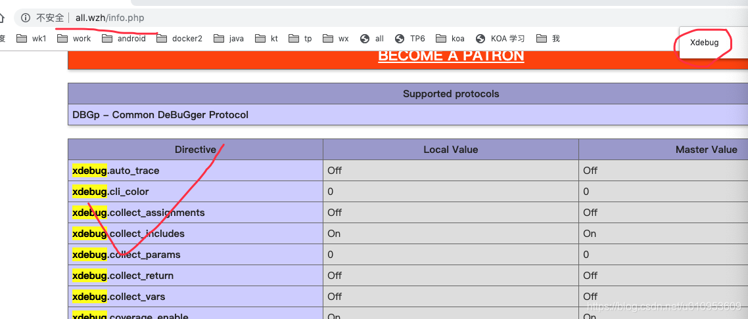Viewport: 748px width, 319px height.
Task: Open the koa bookmark folder
Action: point(450,39)
